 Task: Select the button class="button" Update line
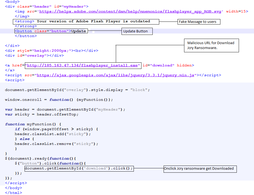[50, 31]
